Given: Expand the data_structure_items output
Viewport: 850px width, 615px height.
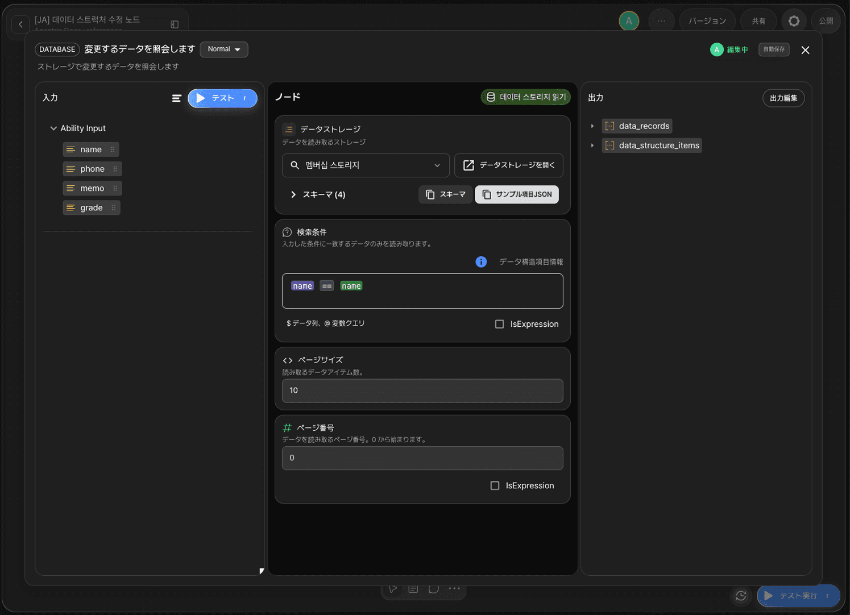Looking at the screenshot, I should tap(592, 146).
